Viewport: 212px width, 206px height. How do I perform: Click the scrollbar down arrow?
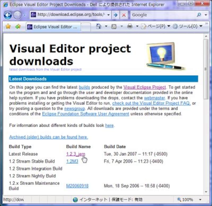(206, 192)
